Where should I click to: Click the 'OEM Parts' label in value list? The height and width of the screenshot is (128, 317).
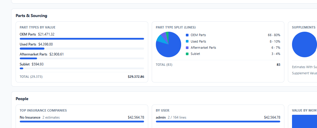point(28,34)
